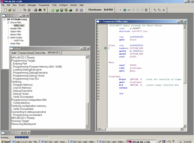
Task: Click the Windows Start button
Action: [x=6, y=142]
